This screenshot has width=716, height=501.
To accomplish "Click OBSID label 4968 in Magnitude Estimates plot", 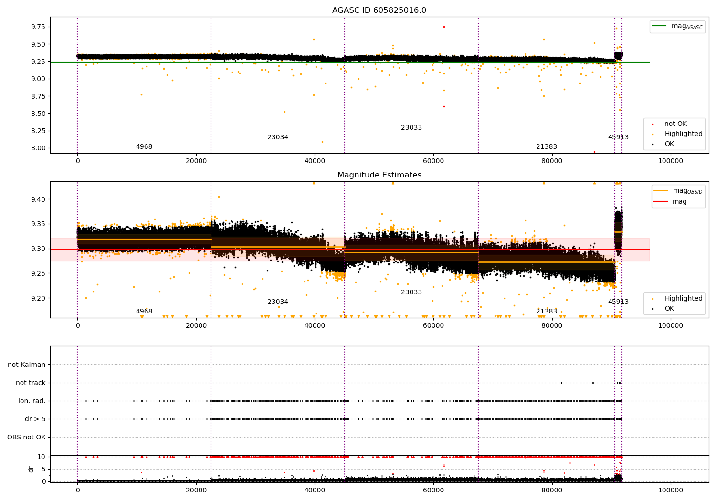I will (144, 312).
